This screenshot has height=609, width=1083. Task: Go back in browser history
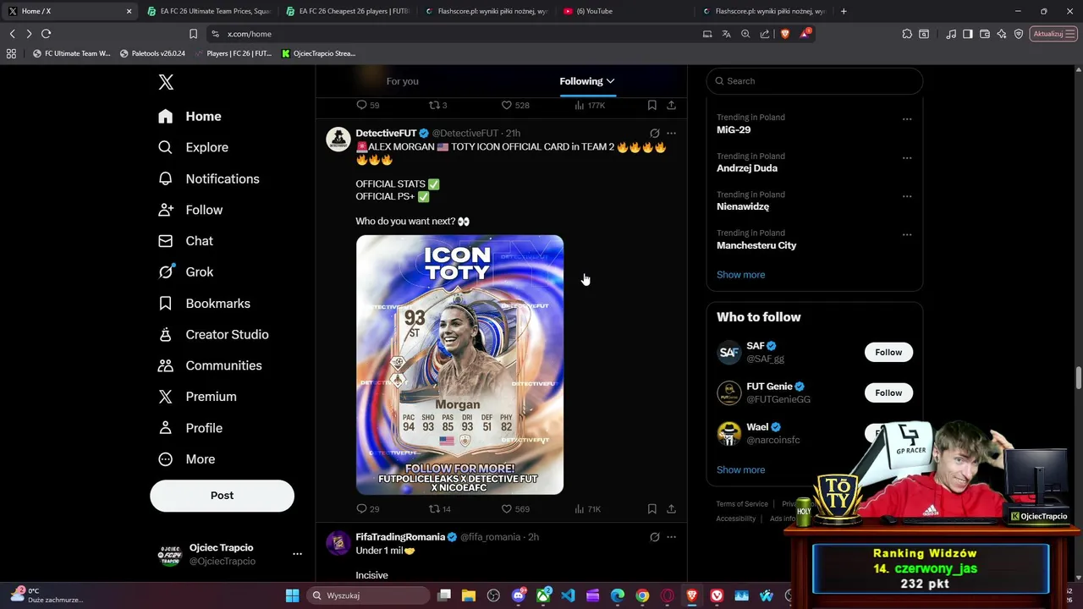point(12,34)
